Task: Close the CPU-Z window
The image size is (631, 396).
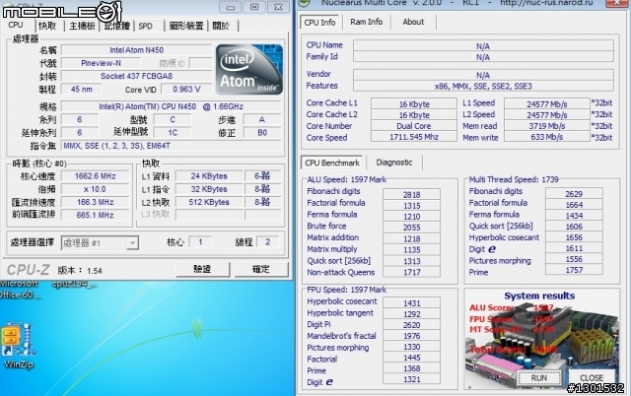Action: tap(278, 7)
